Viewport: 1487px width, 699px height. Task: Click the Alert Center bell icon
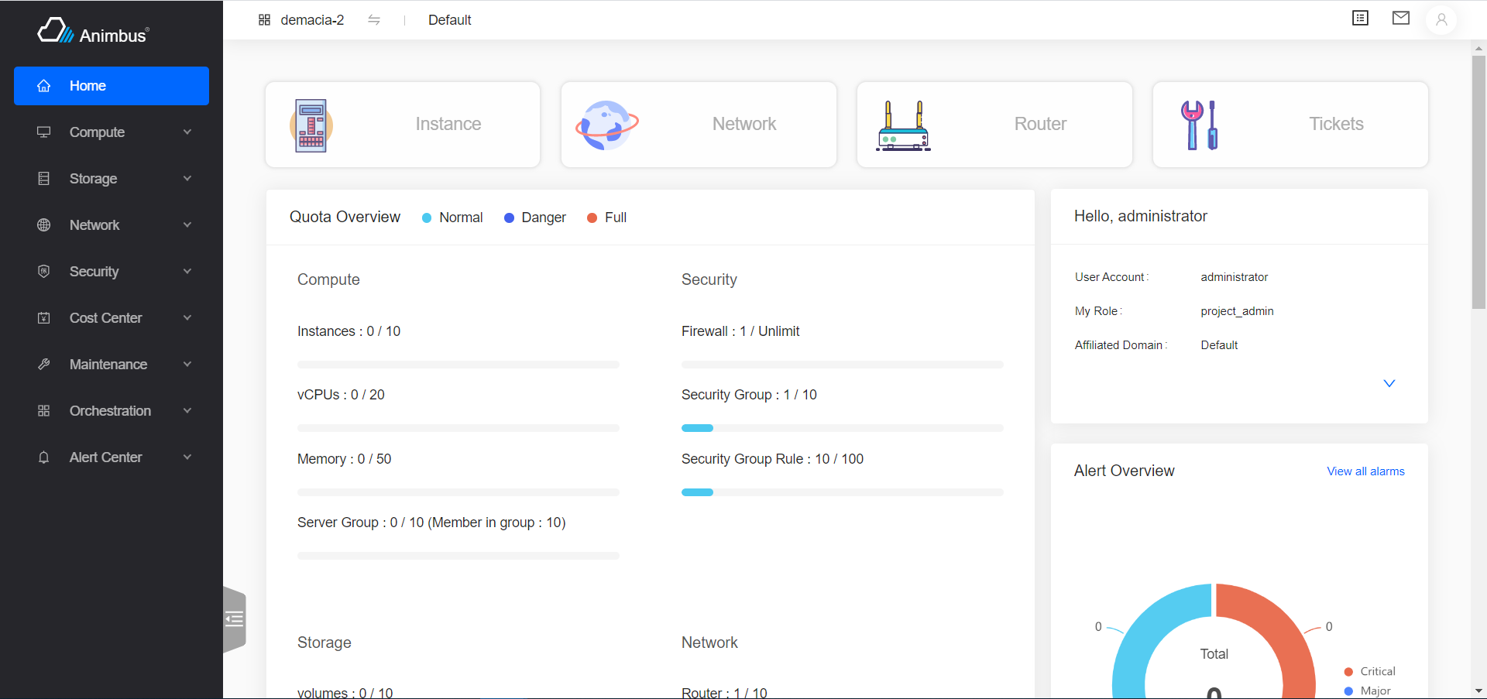tap(44, 457)
